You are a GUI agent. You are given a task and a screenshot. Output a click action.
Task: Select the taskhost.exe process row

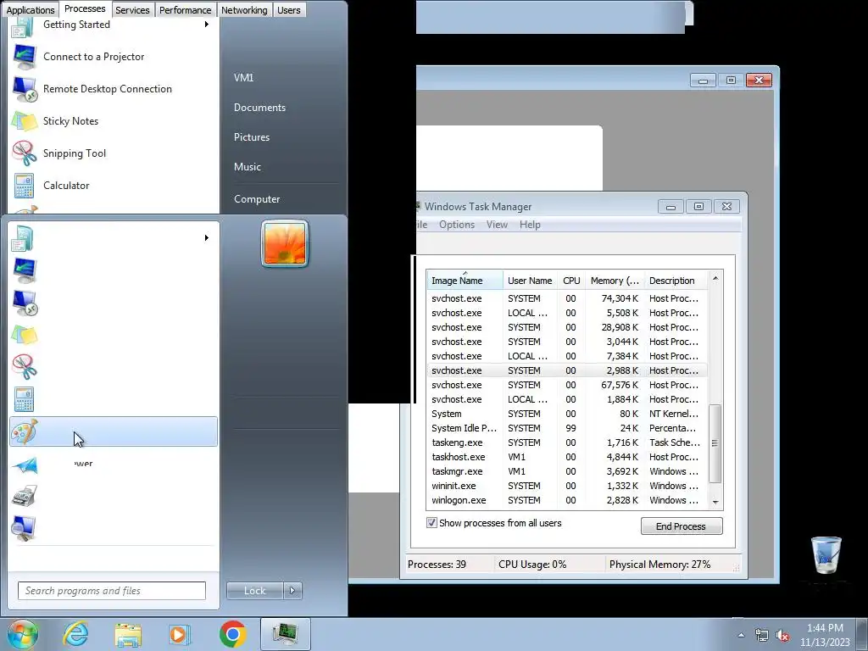(567, 457)
